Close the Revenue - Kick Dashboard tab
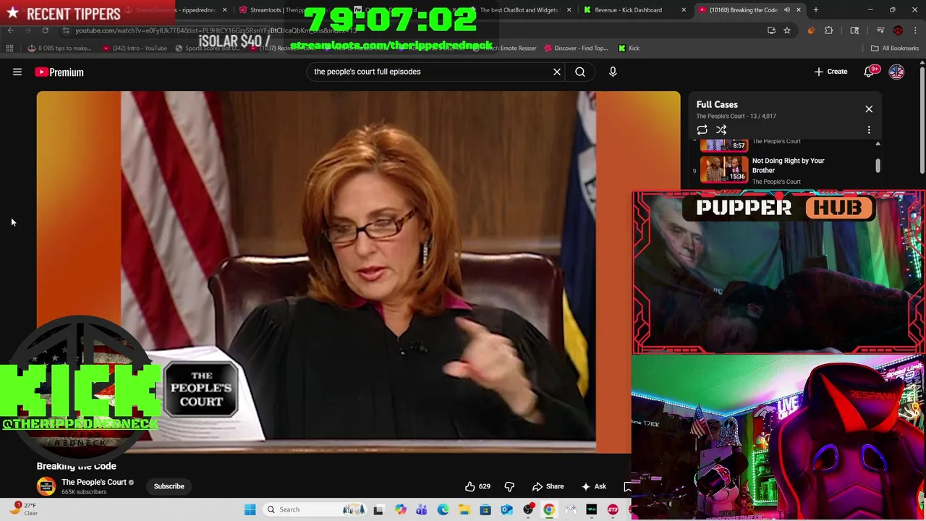Viewport: 926px width, 521px height. (684, 10)
